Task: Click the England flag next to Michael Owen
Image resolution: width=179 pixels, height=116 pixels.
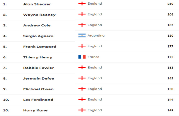Action: 82,89
